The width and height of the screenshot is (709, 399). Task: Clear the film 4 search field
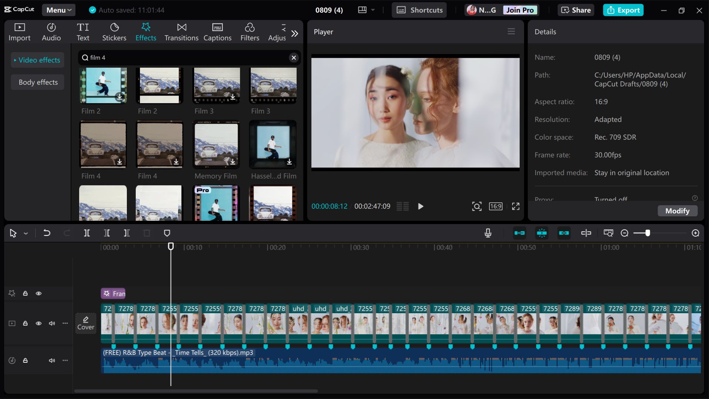point(294,58)
